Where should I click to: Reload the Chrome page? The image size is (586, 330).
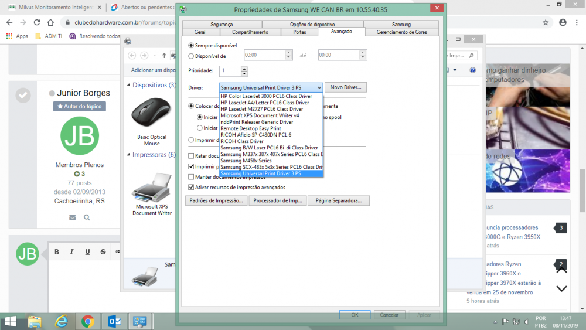36,22
